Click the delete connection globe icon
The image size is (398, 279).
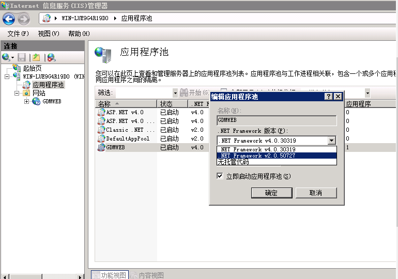coord(51,57)
